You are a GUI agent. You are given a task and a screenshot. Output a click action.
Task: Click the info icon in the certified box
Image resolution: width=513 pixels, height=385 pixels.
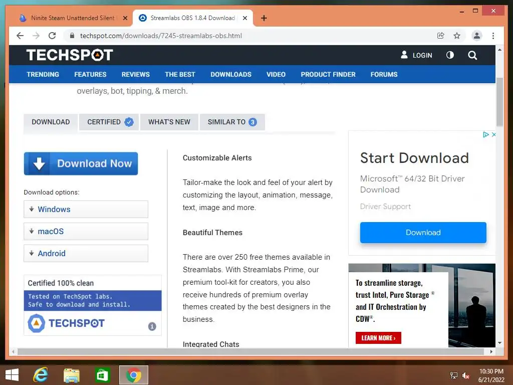[152, 326]
